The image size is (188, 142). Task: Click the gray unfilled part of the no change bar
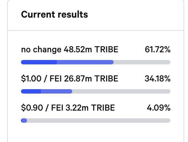(142, 62)
